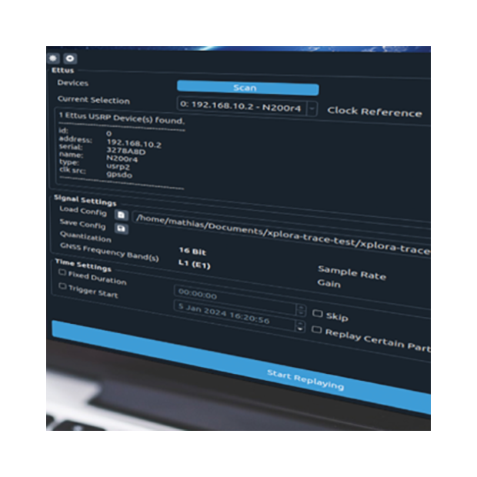Screen dimensions: 477x477
Task: Tick the Replay Certain Part checkbox
Action: click(318, 330)
